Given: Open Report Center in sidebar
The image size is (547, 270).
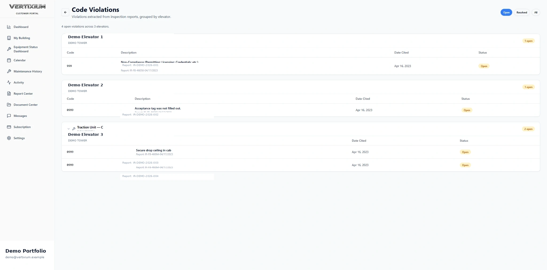Looking at the screenshot, I should (23, 94).
